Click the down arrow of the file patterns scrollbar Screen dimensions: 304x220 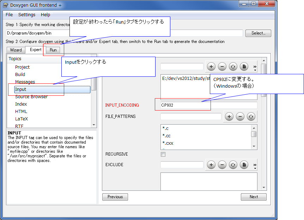click(254, 146)
